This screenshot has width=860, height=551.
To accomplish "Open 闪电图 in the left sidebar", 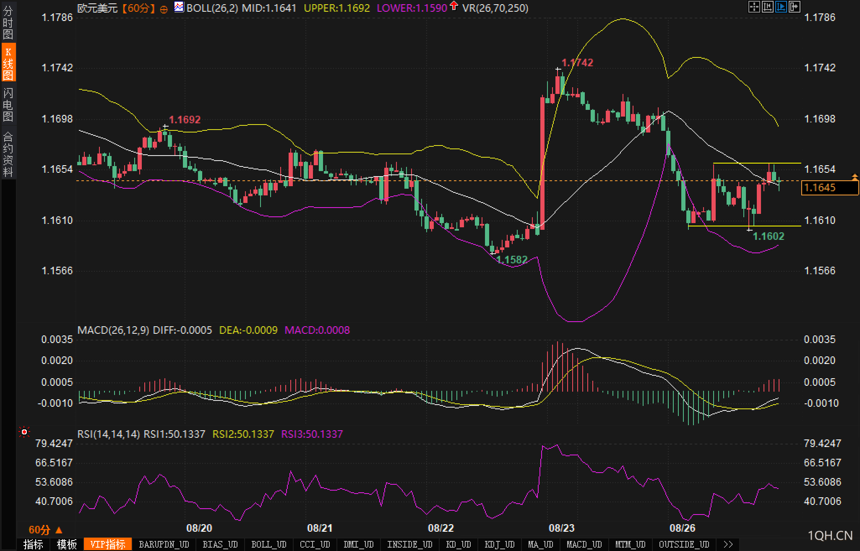I will pyautogui.click(x=8, y=105).
